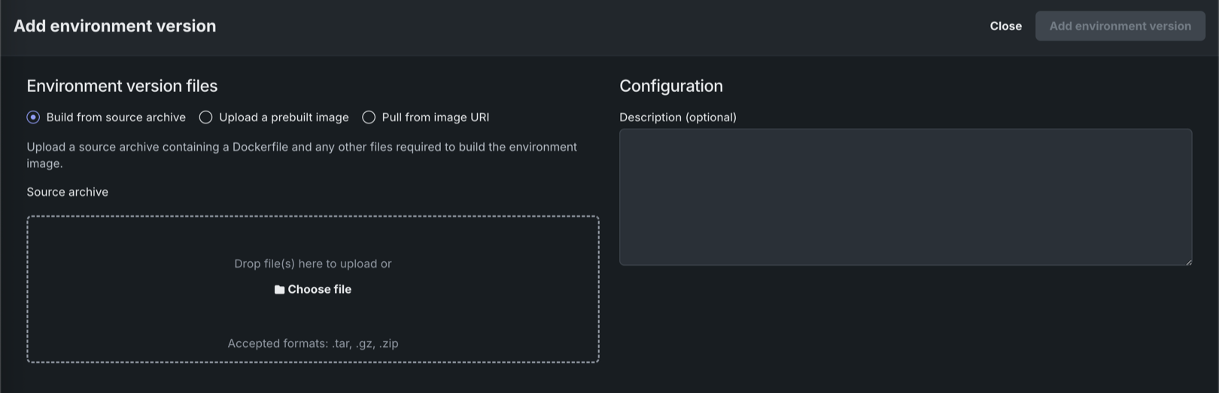Viewport: 1219px width, 393px height.
Task: Click the Environment version files heading
Action: coord(122,87)
